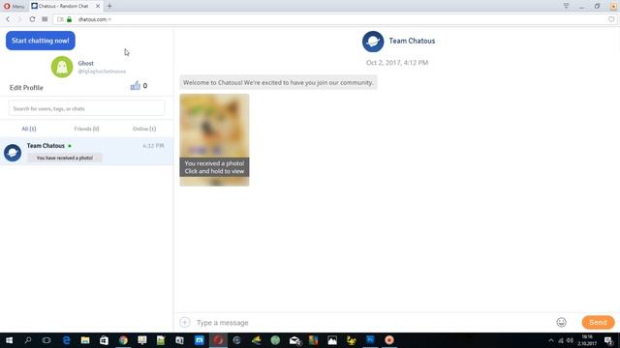Viewport: 620px width, 348px height.
Task: Click the Start chatting now! button
Action: click(x=41, y=41)
